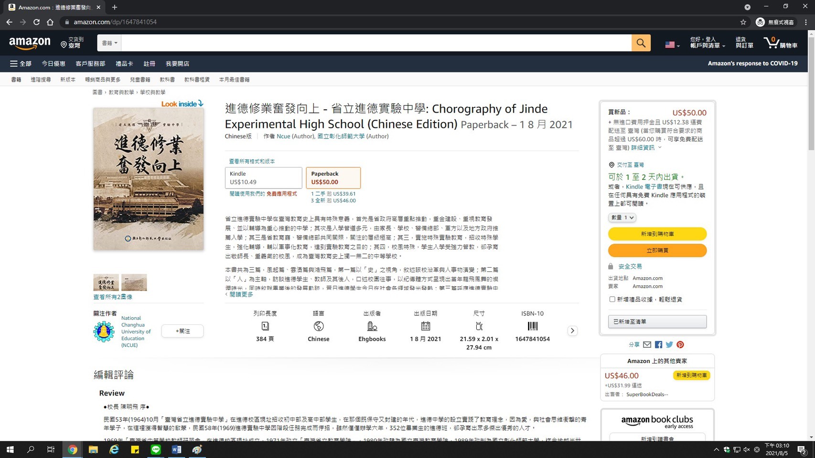Share on Facebook icon
815x458 pixels.
pyautogui.click(x=658, y=344)
